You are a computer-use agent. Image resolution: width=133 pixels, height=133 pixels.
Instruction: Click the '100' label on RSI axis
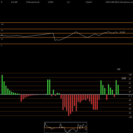[2, 24]
